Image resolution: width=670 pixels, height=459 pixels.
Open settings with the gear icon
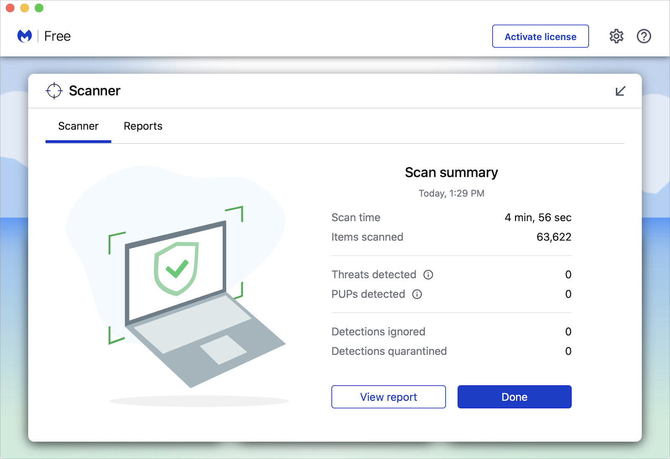point(616,36)
